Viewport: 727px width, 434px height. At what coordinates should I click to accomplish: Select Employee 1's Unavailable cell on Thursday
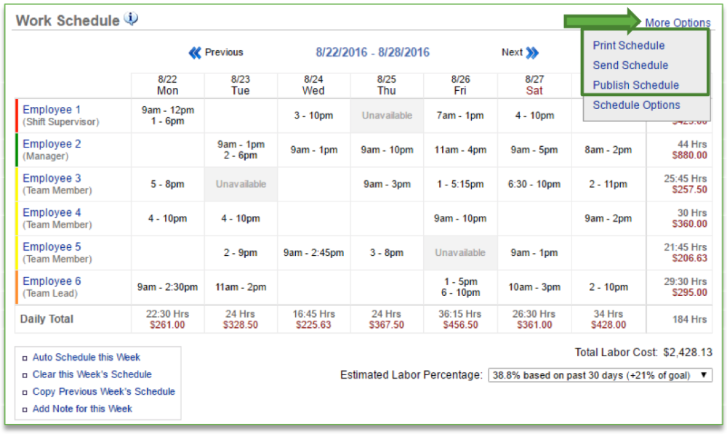(386, 115)
